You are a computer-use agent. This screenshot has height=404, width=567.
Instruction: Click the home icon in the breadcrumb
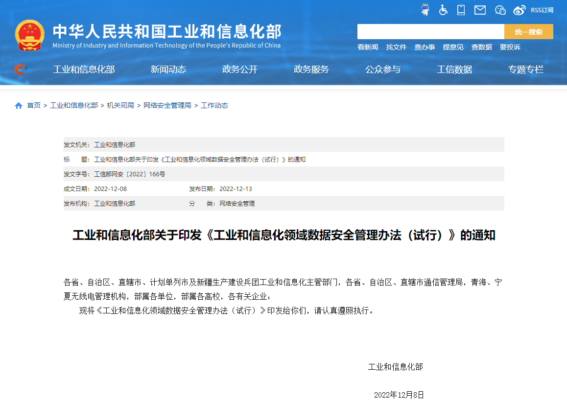point(18,105)
